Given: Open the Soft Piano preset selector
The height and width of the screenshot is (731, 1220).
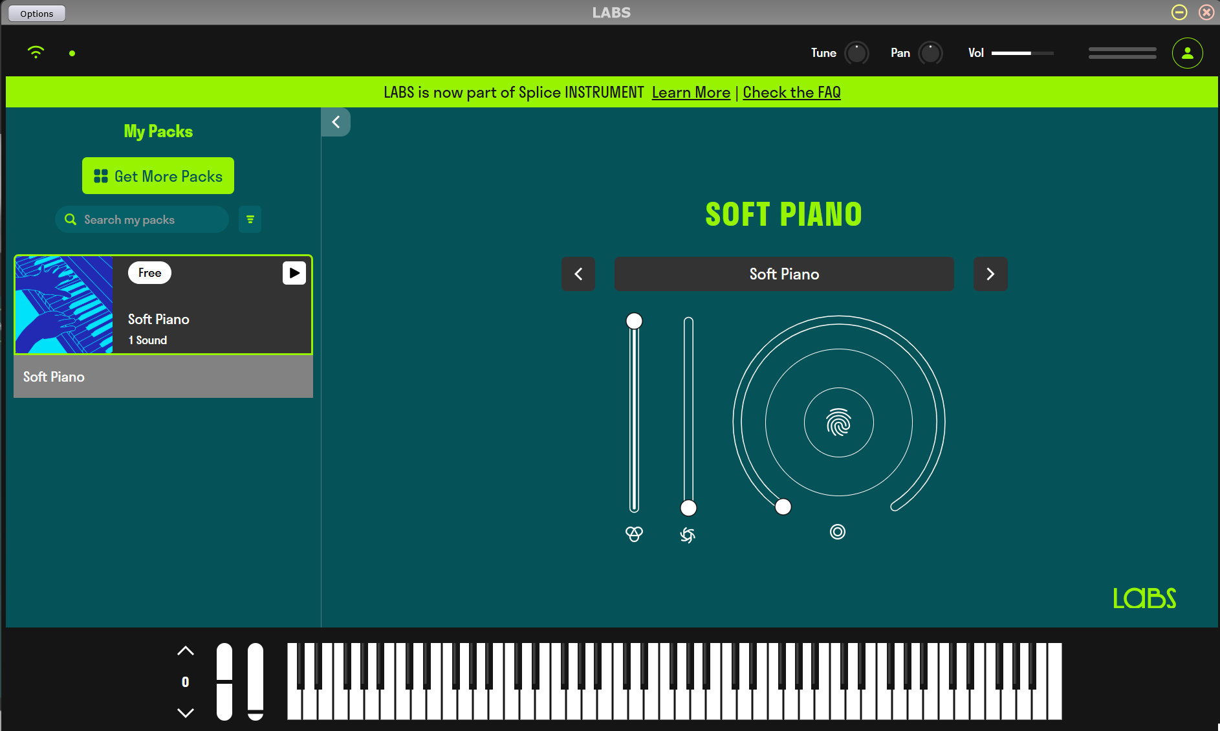Looking at the screenshot, I should point(783,274).
